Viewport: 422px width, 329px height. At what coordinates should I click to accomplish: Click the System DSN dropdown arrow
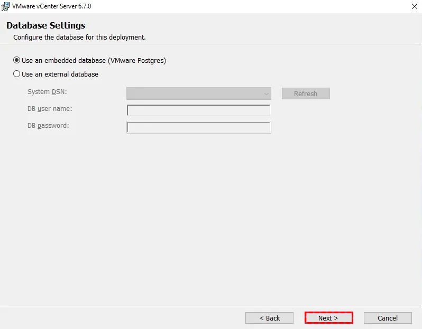pos(266,93)
